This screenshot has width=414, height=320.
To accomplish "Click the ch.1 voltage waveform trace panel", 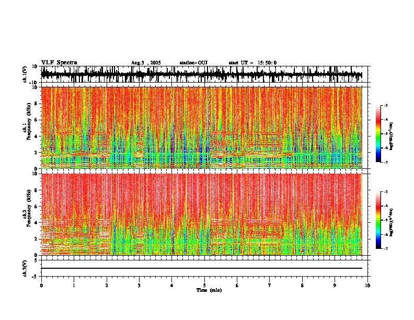I will (204, 74).
